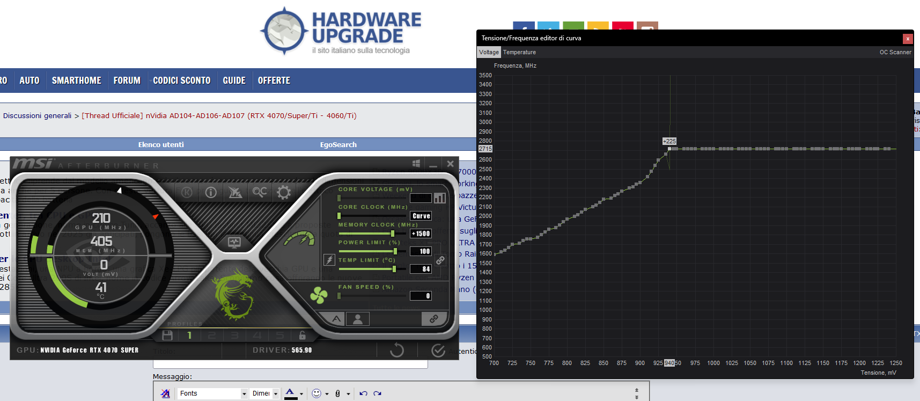The width and height of the screenshot is (920, 401).
Task: Select profile slot 2
Action: [212, 336]
